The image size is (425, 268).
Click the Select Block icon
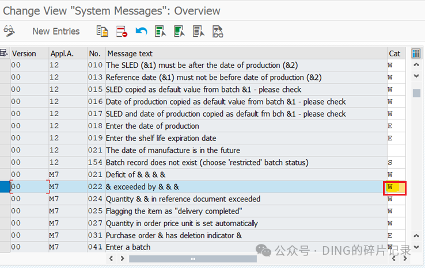click(x=180, y=32)
